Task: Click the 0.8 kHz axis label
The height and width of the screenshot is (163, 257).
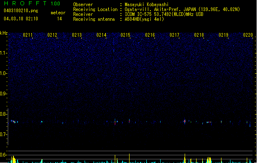Action: 3,114
